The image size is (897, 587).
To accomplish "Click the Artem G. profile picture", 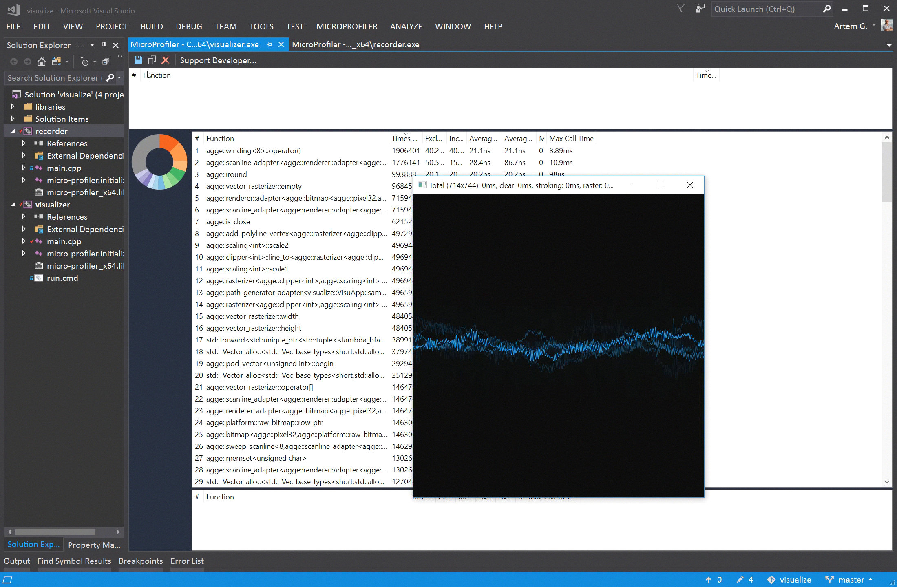I will (x=886, y=25).
